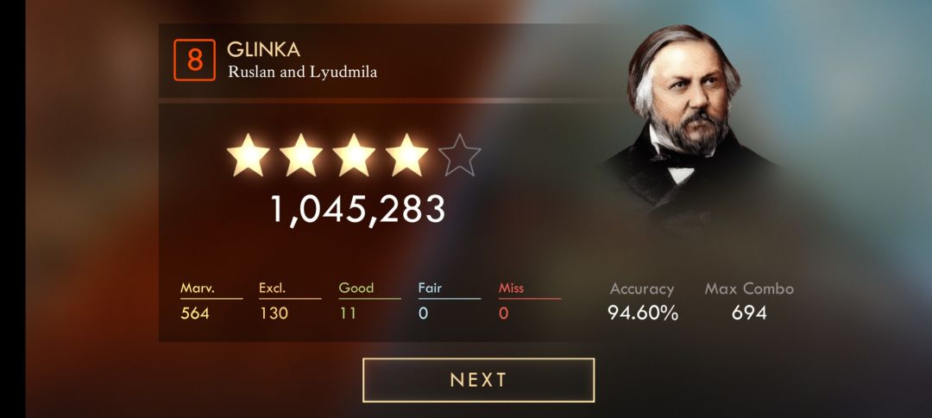
Task: Click the Max Combo label
Action: 749,289
